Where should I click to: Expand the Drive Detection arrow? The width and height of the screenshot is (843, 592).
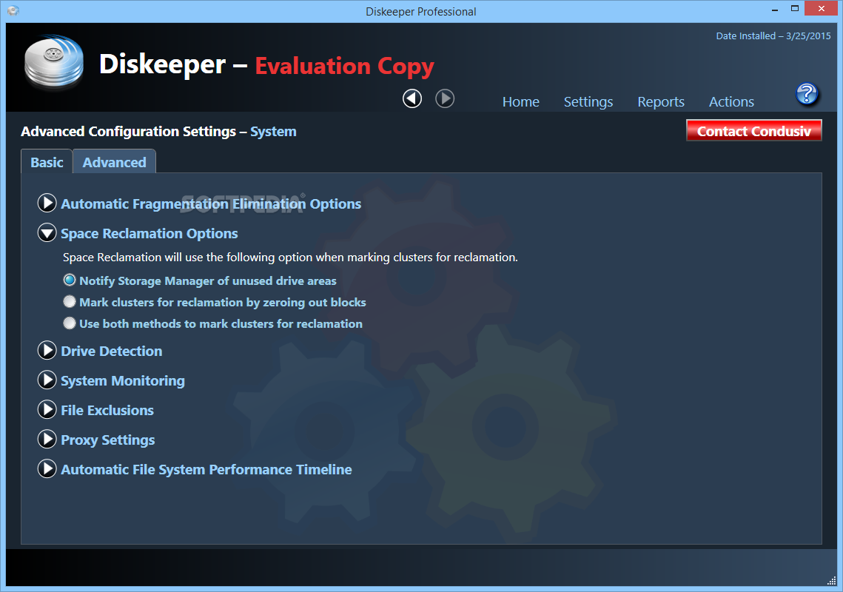pyautogui.click(x=47, y=351)
